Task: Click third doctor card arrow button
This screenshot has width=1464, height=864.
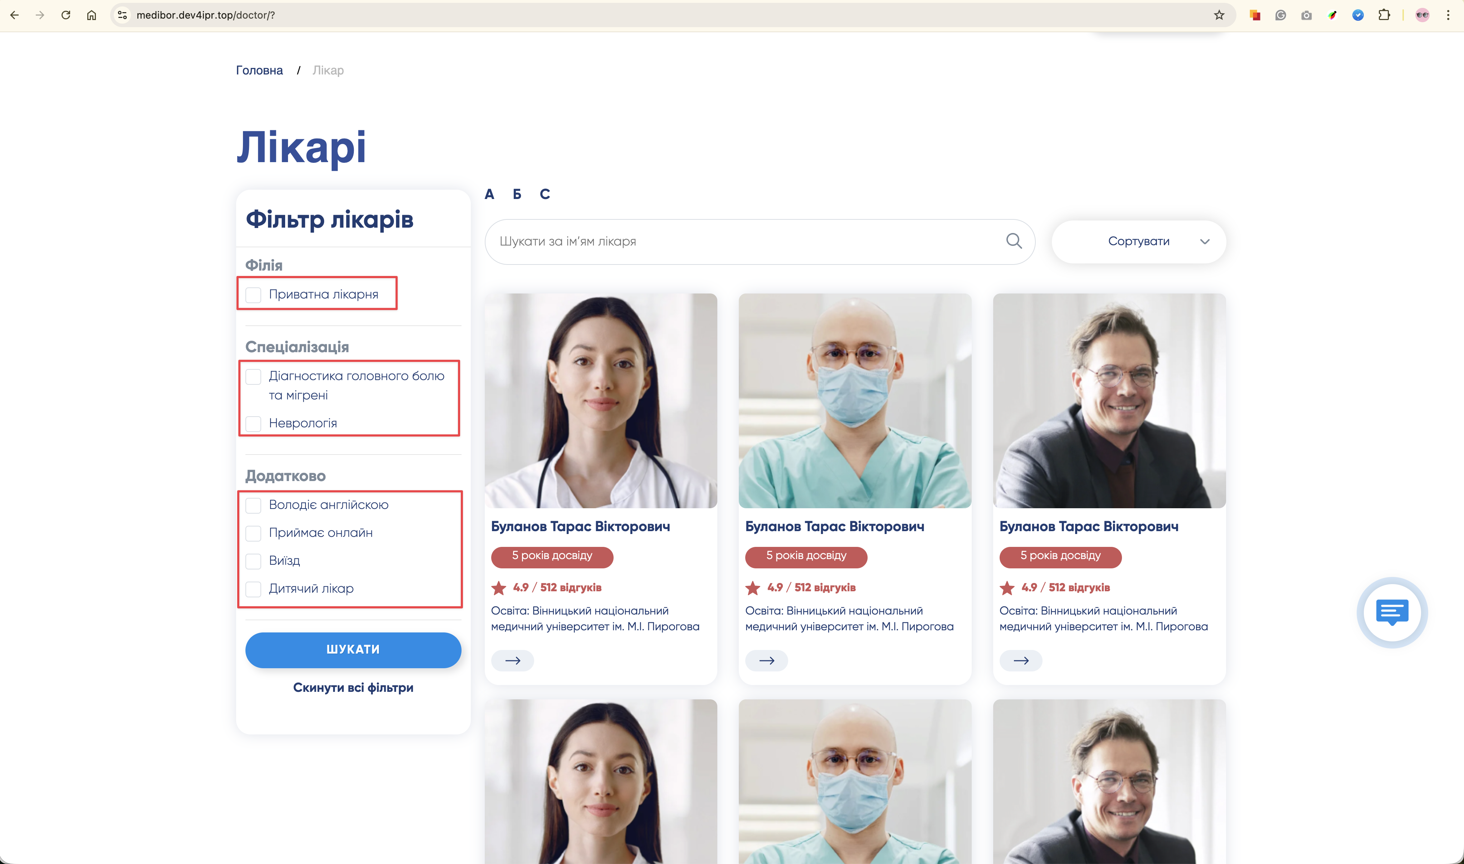Action: coord(1021,660)
